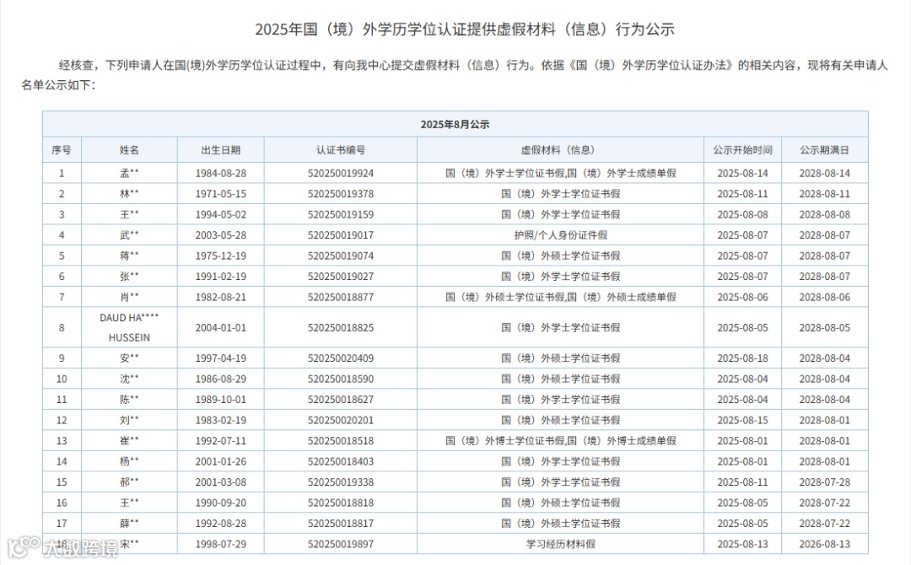Screen dimensions: 911x565
Task: Click the 认证书编号 column header
Action: (341, 150)
